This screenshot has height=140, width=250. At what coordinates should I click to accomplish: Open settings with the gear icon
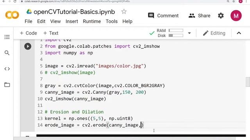pos(221,16)
